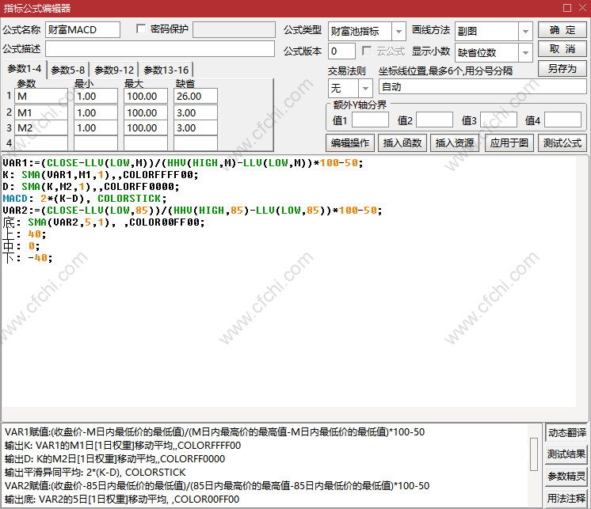Enable the 云公式 checkbox

pos(367,51)
